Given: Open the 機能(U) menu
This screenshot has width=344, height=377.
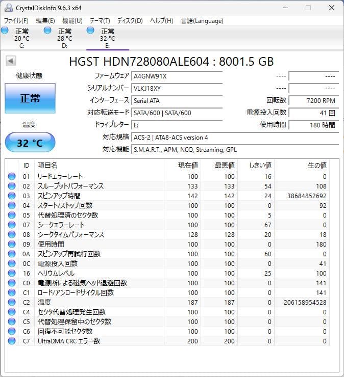Looking at the screenshot, I should click(x=72, y=21).
